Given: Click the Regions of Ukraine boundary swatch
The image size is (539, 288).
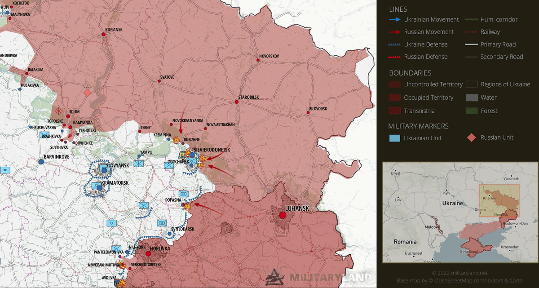Looking at the screenshot, I should coord(471,84).
